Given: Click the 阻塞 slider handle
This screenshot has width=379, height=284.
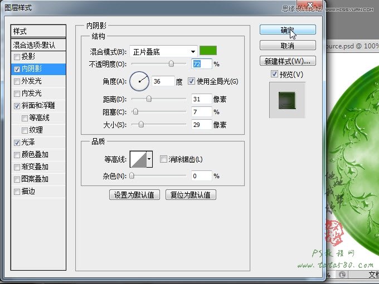Looking at the screenshot, I should (135, 111).
